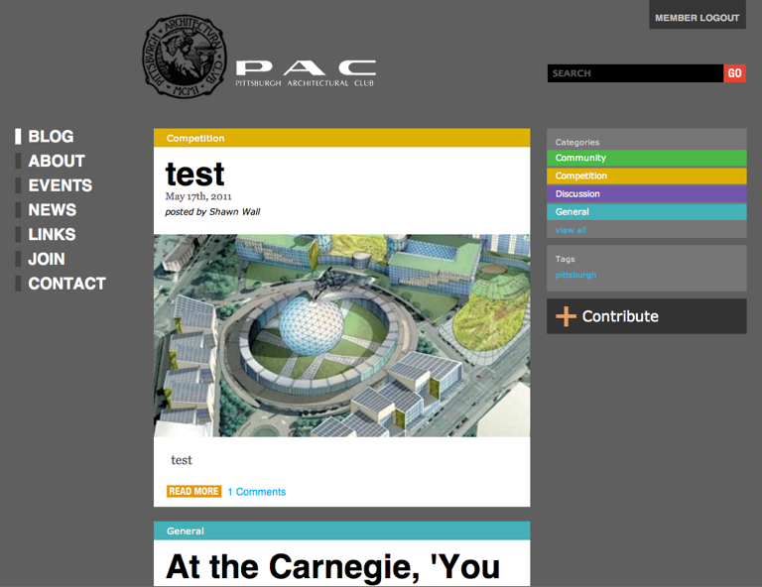Click the view all categories link
The image size is (762, 587).
pos(571,230)
